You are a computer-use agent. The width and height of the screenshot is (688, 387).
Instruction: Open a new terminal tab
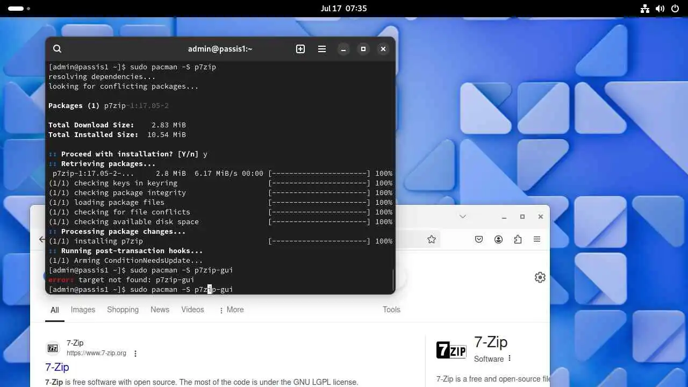pos(300,49)
